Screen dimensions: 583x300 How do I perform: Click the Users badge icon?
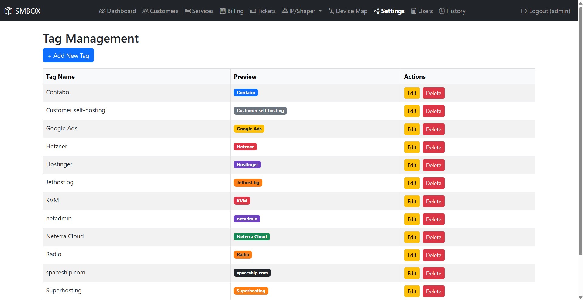pyautogui.click(x=414, y=11)
